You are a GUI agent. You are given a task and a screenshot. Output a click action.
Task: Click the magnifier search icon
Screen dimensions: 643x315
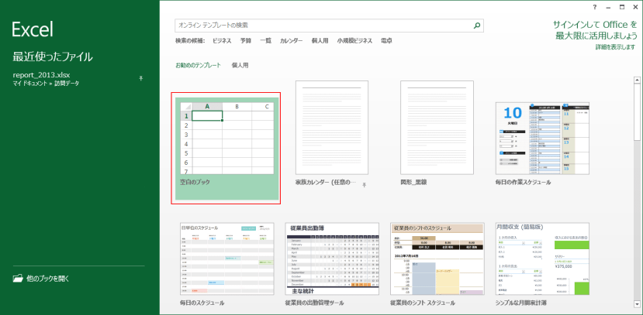coord(477,25)
